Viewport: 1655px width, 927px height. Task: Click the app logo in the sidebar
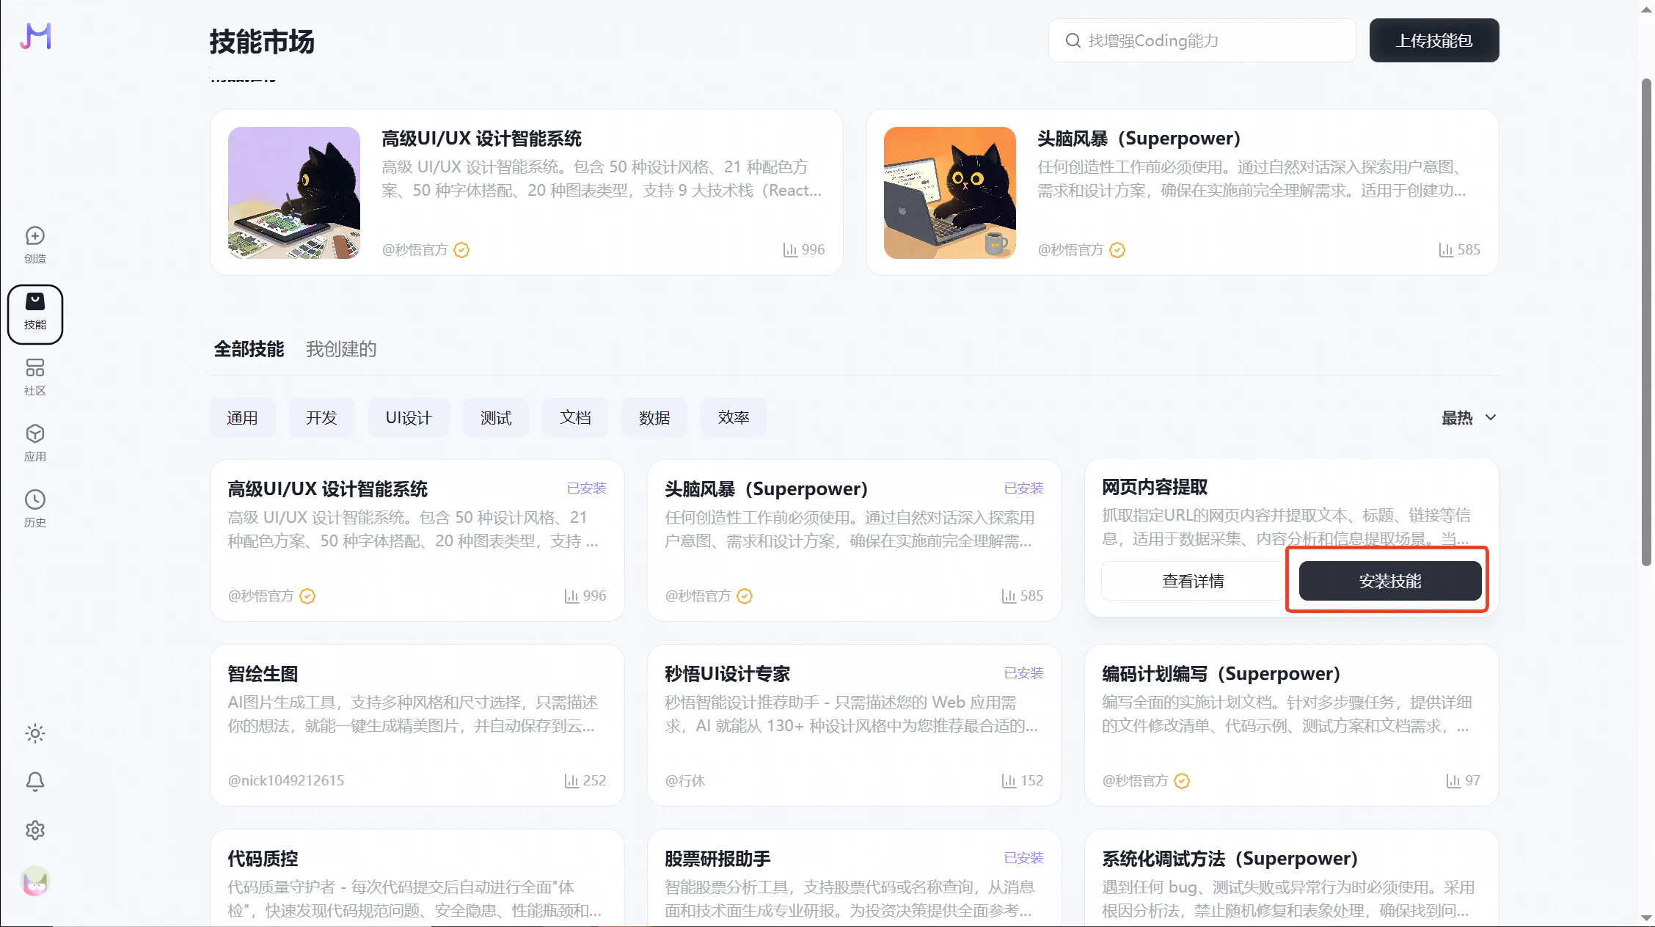pos(35,36)
